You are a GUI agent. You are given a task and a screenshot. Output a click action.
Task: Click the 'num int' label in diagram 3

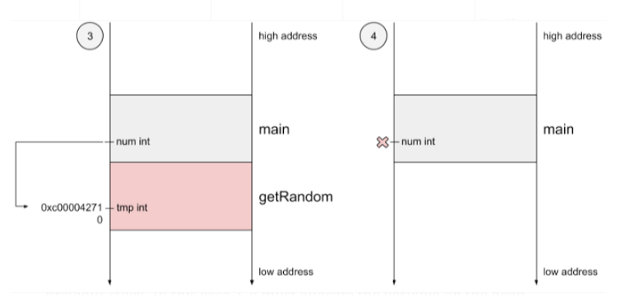(x=133, y=141)
